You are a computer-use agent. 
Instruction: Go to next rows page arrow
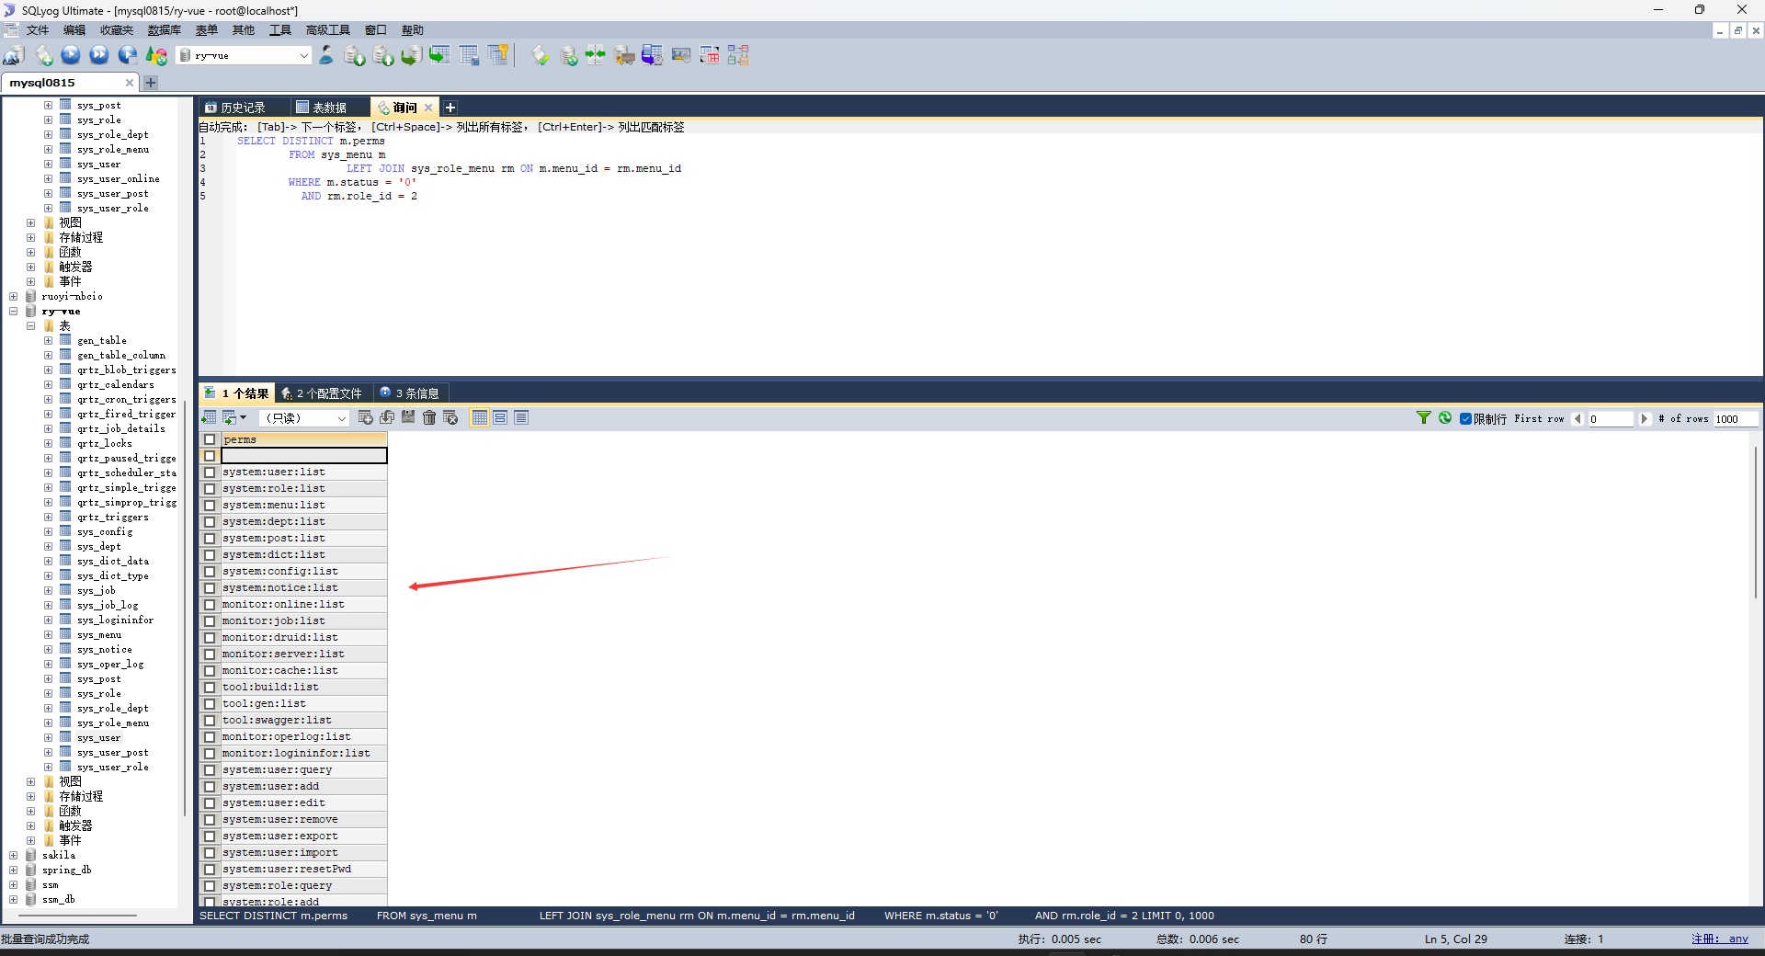tap(1645, 419)
